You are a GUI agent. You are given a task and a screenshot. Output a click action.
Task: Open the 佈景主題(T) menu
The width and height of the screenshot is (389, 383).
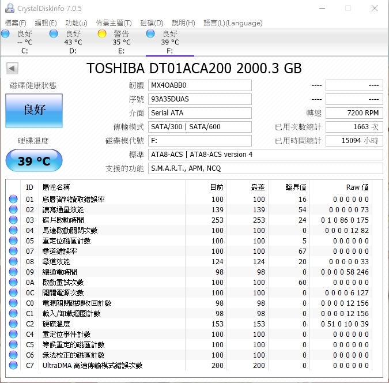click(114, 23)
